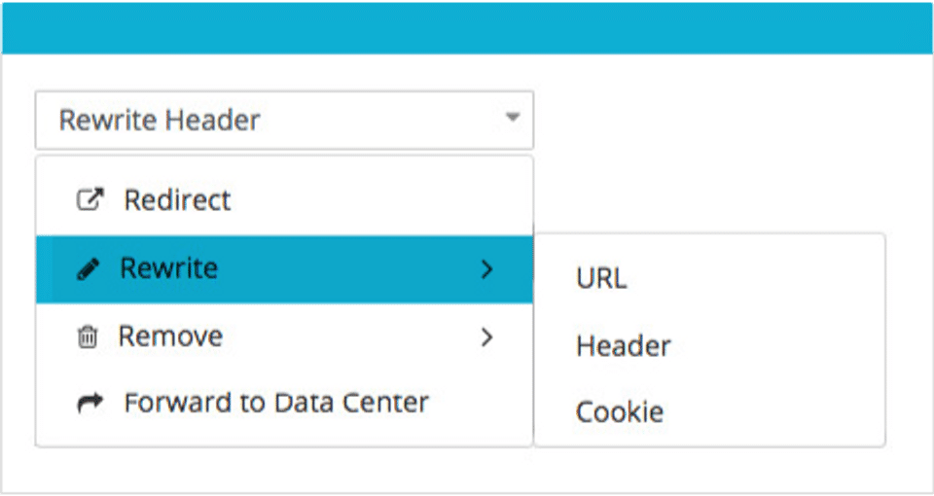The image size is (934, 496).
Task: Select the Remove menu option
Action: click(170, 337)
